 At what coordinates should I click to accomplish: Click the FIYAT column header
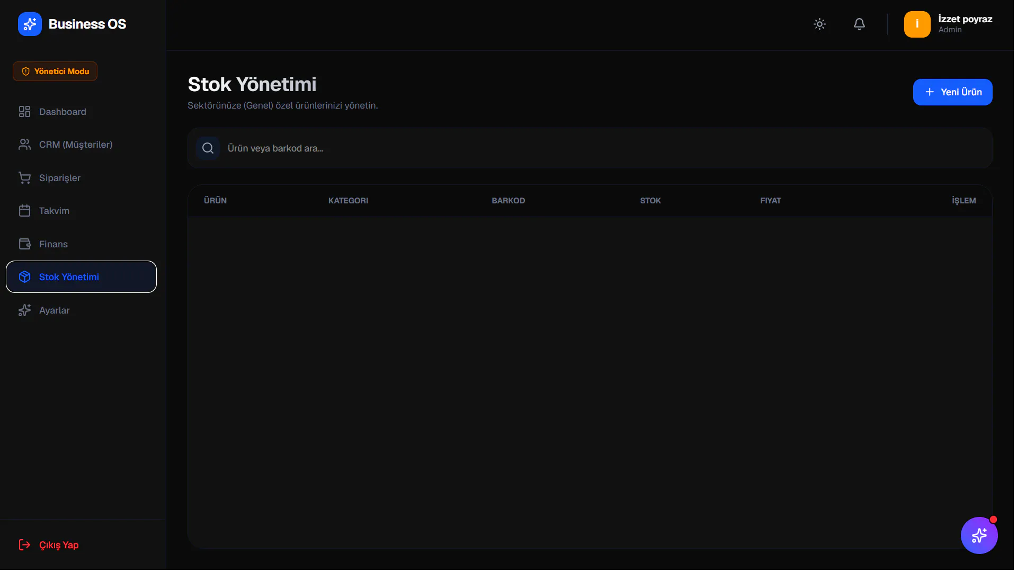click(x=770, y=201)
